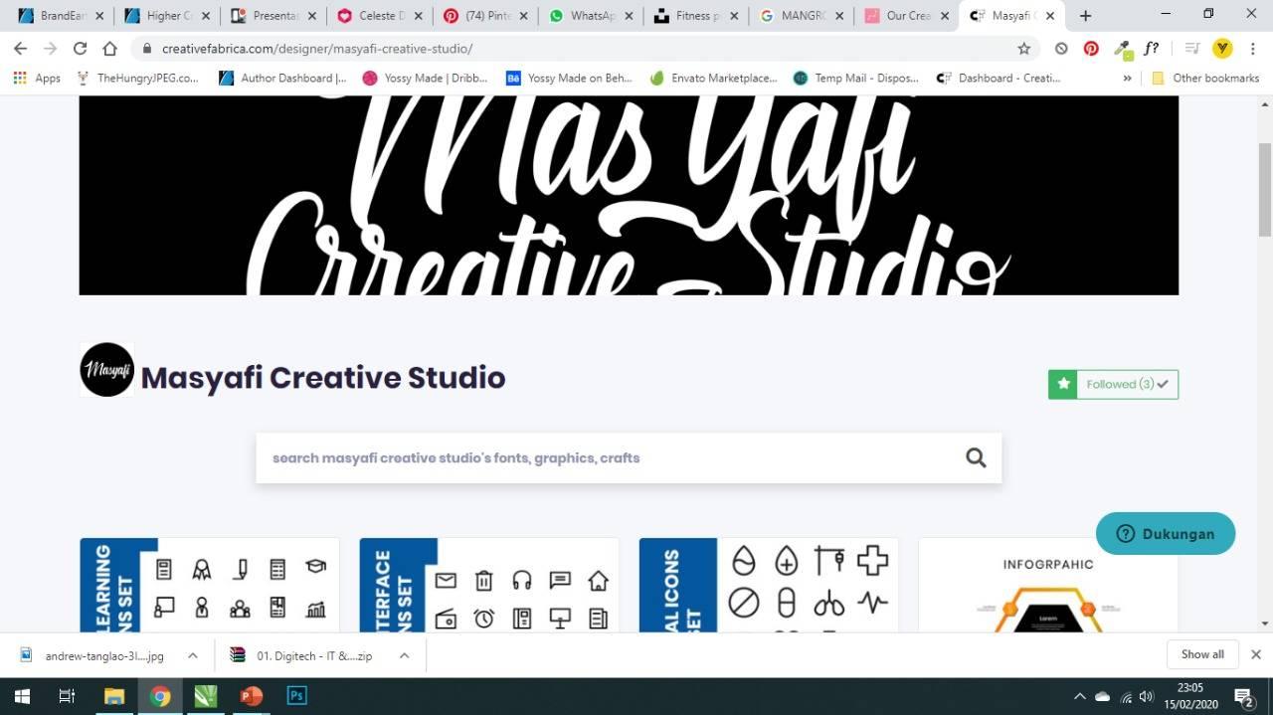Switch to the Fitness tab
1273x715 pixels.
coord(697,16)
